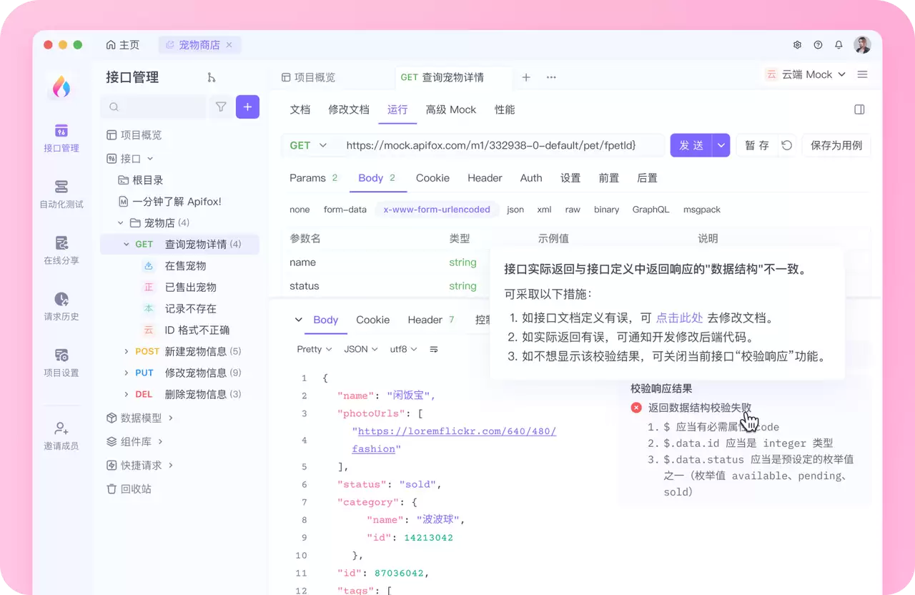Open the utf8 encoding dropdown

(402, 349)
